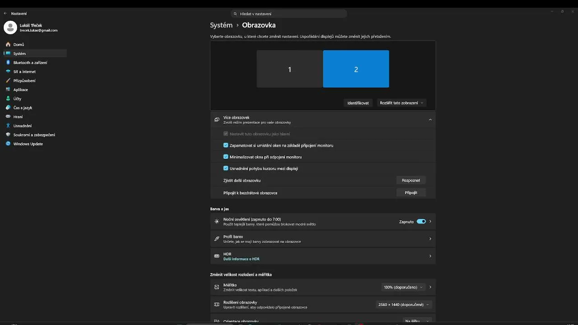Image resolution: width=578 pixels, height=325 pixels.
Task: Click the Rozlišení obrazovky icon
Action: pos(217,305)
